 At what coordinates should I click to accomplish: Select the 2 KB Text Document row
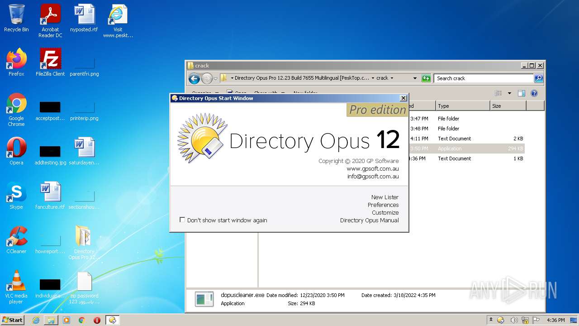click(466, 139)
